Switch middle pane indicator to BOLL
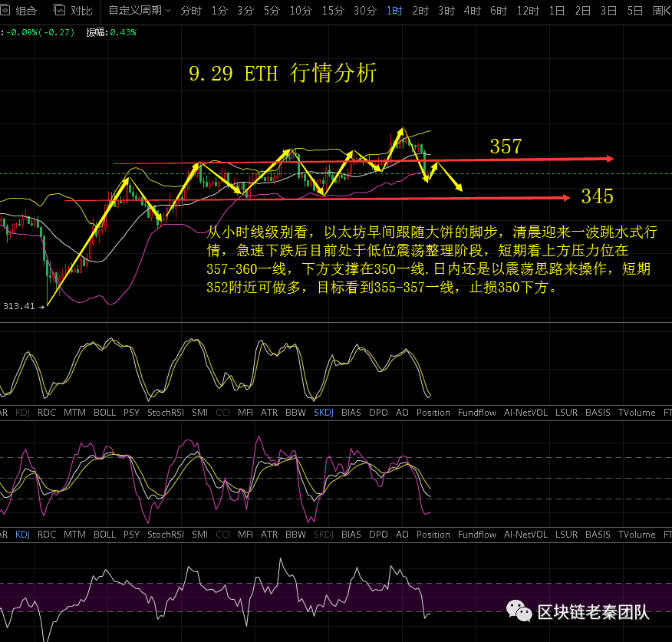Image resolution: width=672 pixels, height=642 pixels. 104,412
